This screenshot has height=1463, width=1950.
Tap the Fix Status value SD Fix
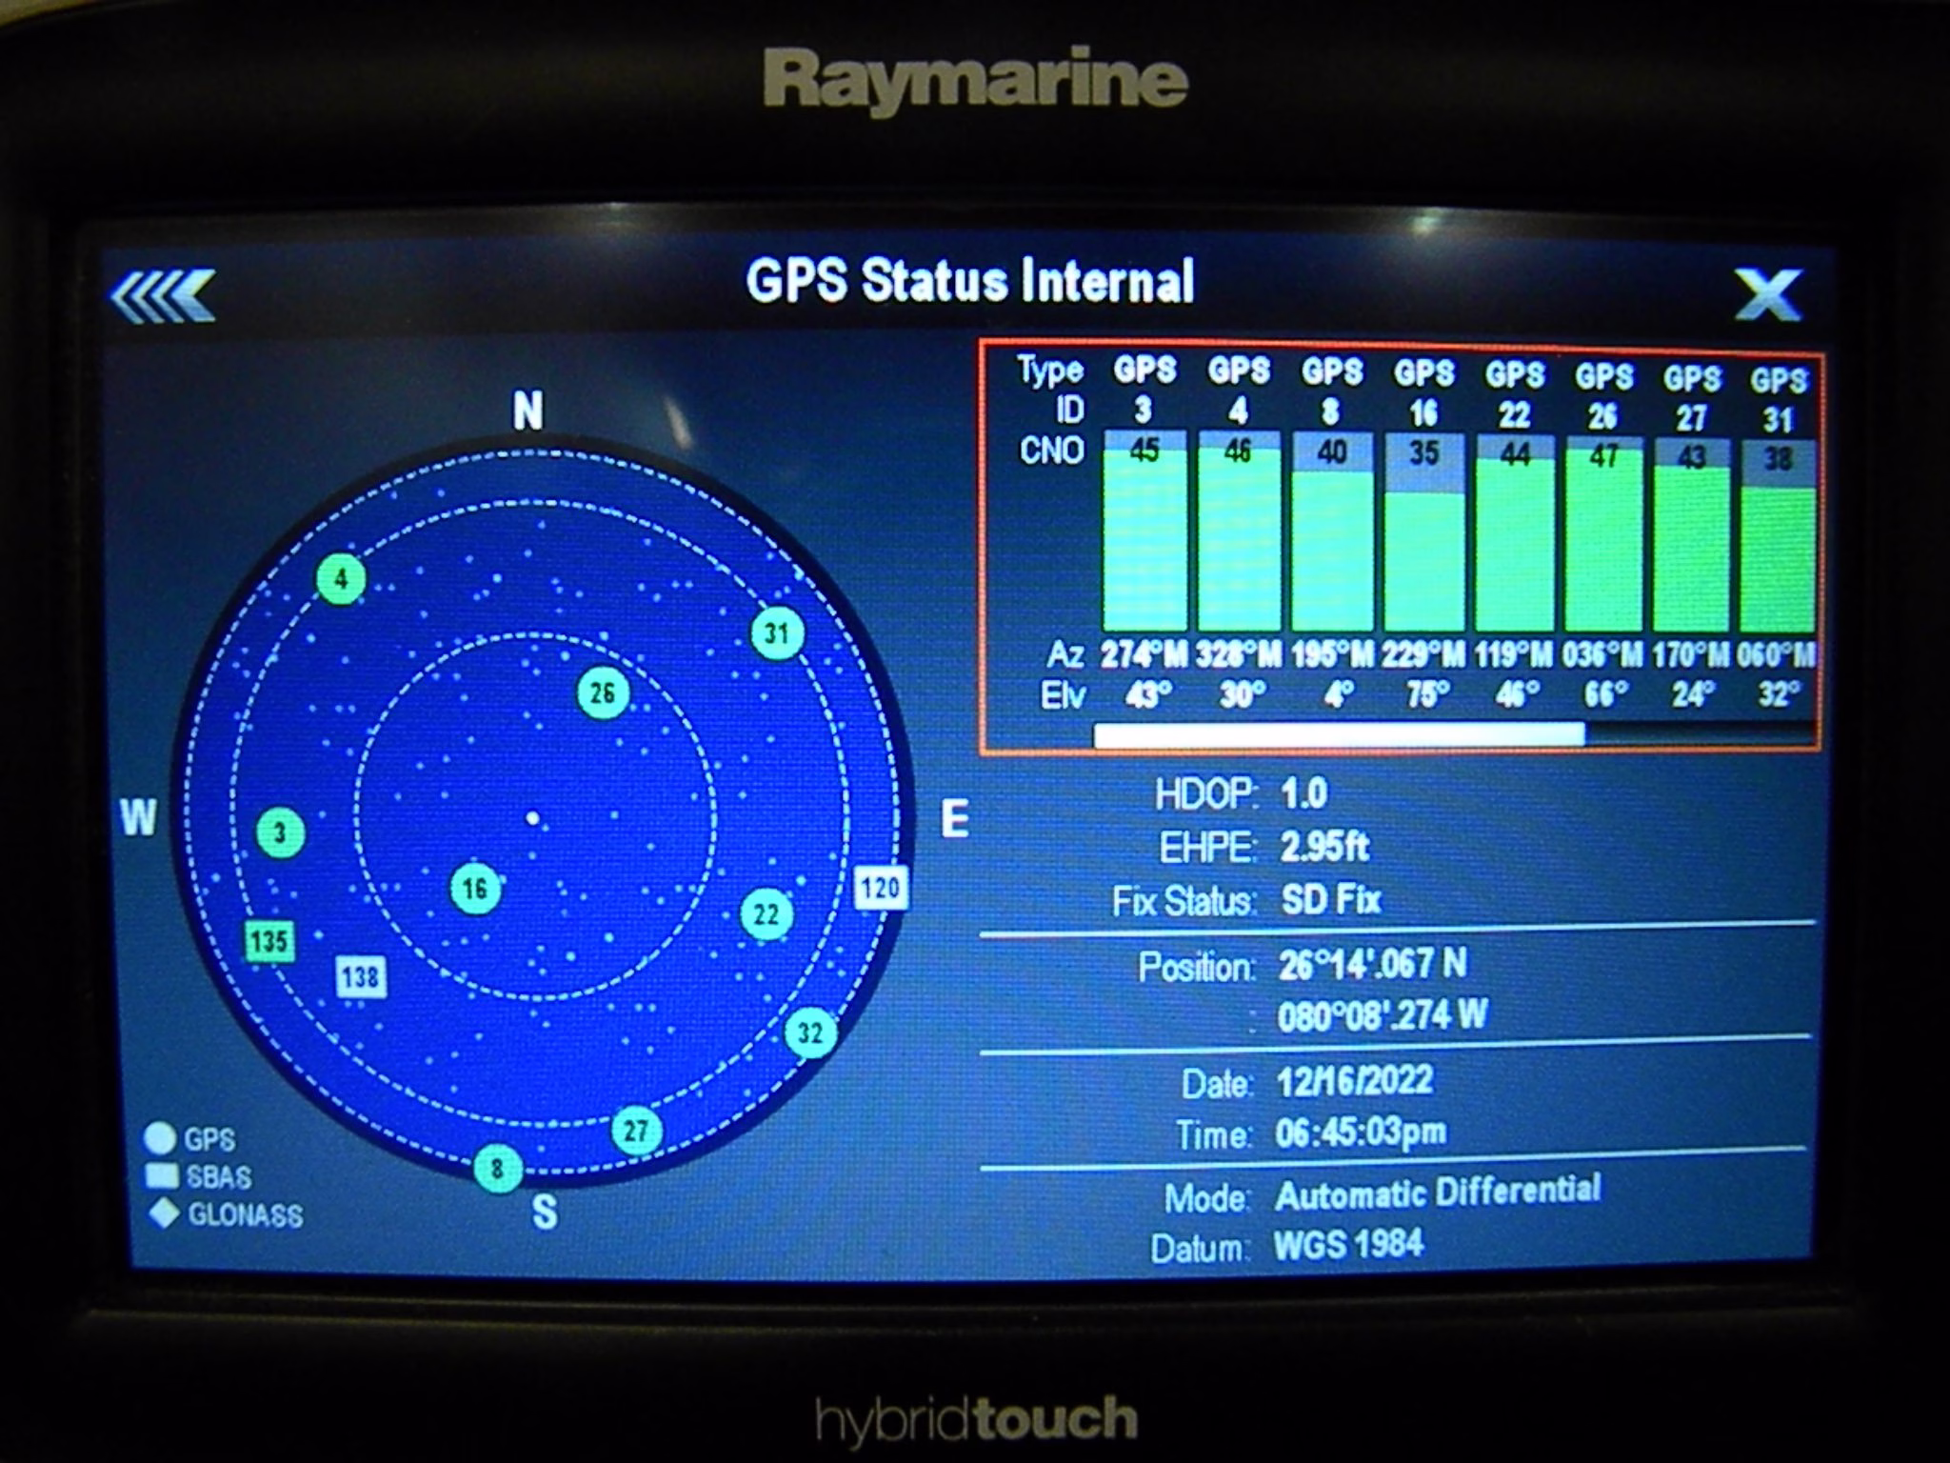(x=1330, y=899)
